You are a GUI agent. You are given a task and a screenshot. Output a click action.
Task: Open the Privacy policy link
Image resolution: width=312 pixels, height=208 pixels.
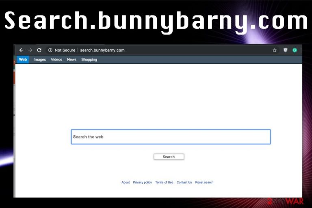coord(142,182)
